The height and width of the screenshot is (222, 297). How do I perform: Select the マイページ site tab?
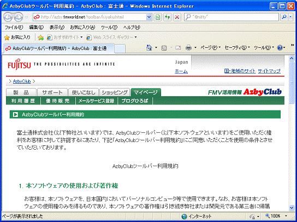[146, 92]
